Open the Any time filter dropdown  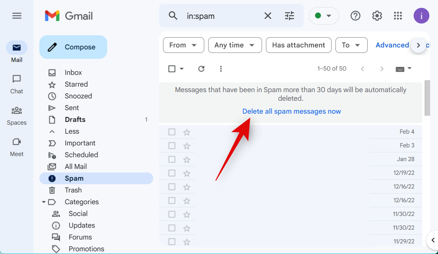[235, 45]
